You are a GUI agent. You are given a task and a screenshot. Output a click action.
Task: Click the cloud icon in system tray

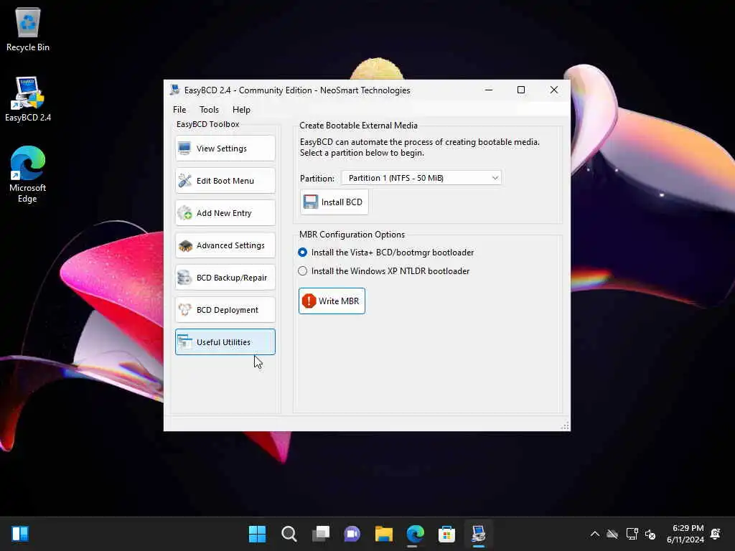tap(612, 534)
